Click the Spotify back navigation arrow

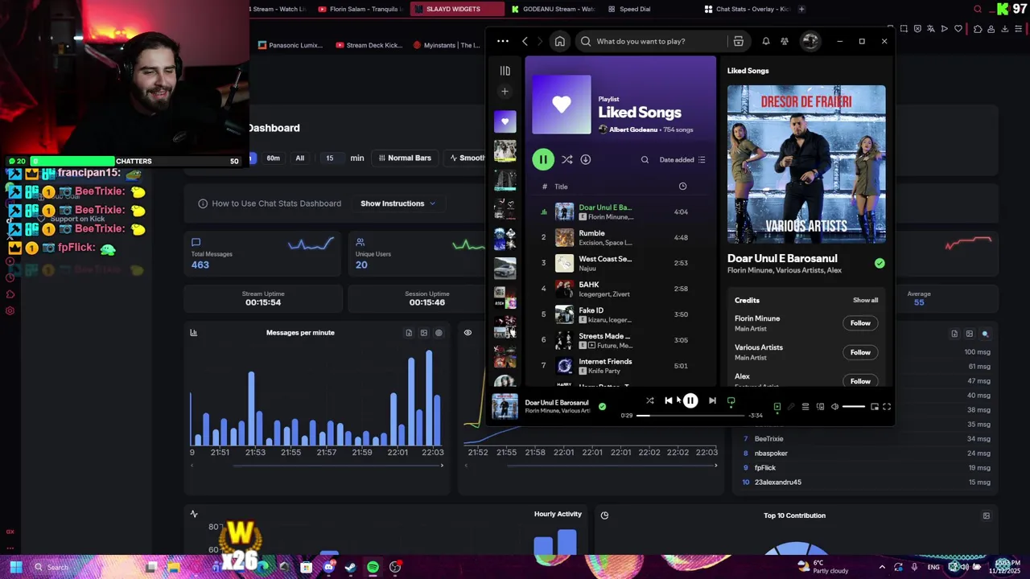click(x=525, y=41)
